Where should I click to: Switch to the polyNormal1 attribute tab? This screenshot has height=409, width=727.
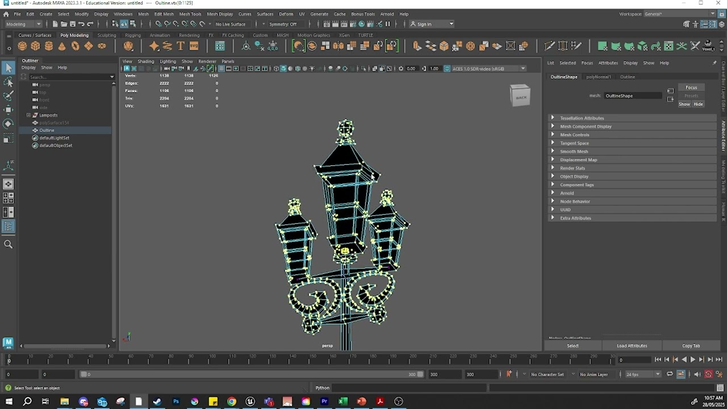[599, 77]
